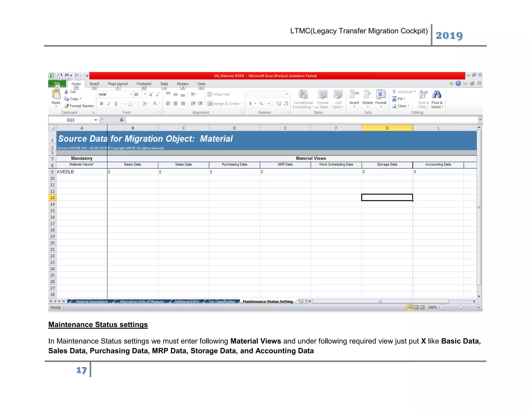Click the Format Painter brush icon

click(x=67, y=106)
